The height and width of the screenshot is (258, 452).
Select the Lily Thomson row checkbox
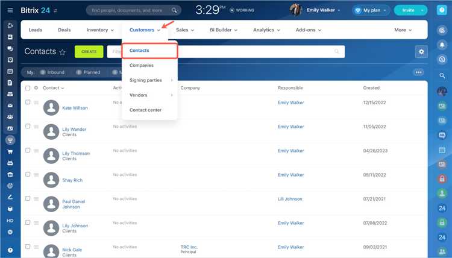(28, 150)
